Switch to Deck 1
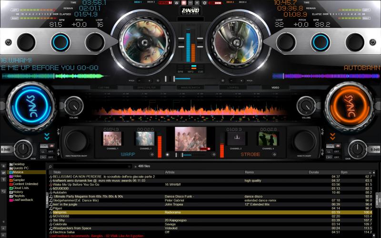 point(138,2)
